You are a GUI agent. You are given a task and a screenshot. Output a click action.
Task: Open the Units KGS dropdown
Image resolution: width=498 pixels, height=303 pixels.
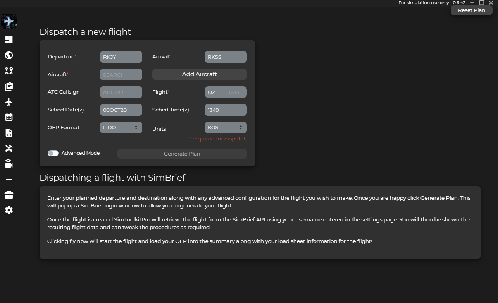[226, 127]
